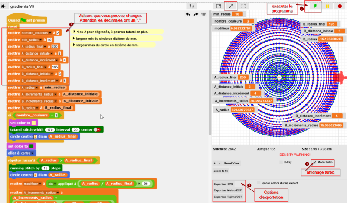Expand comment '1 ou 2 pour dégradés'
The height and width of the screenshot is (203, 347).
coord(74,32)
